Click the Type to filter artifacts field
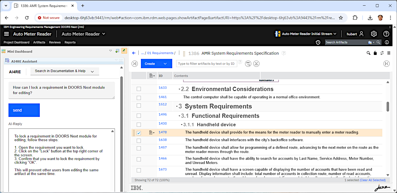The width and height of the screenshot is (397, 193). [206, 64]
